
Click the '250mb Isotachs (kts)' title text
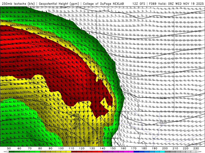click(x=18, y=4)
